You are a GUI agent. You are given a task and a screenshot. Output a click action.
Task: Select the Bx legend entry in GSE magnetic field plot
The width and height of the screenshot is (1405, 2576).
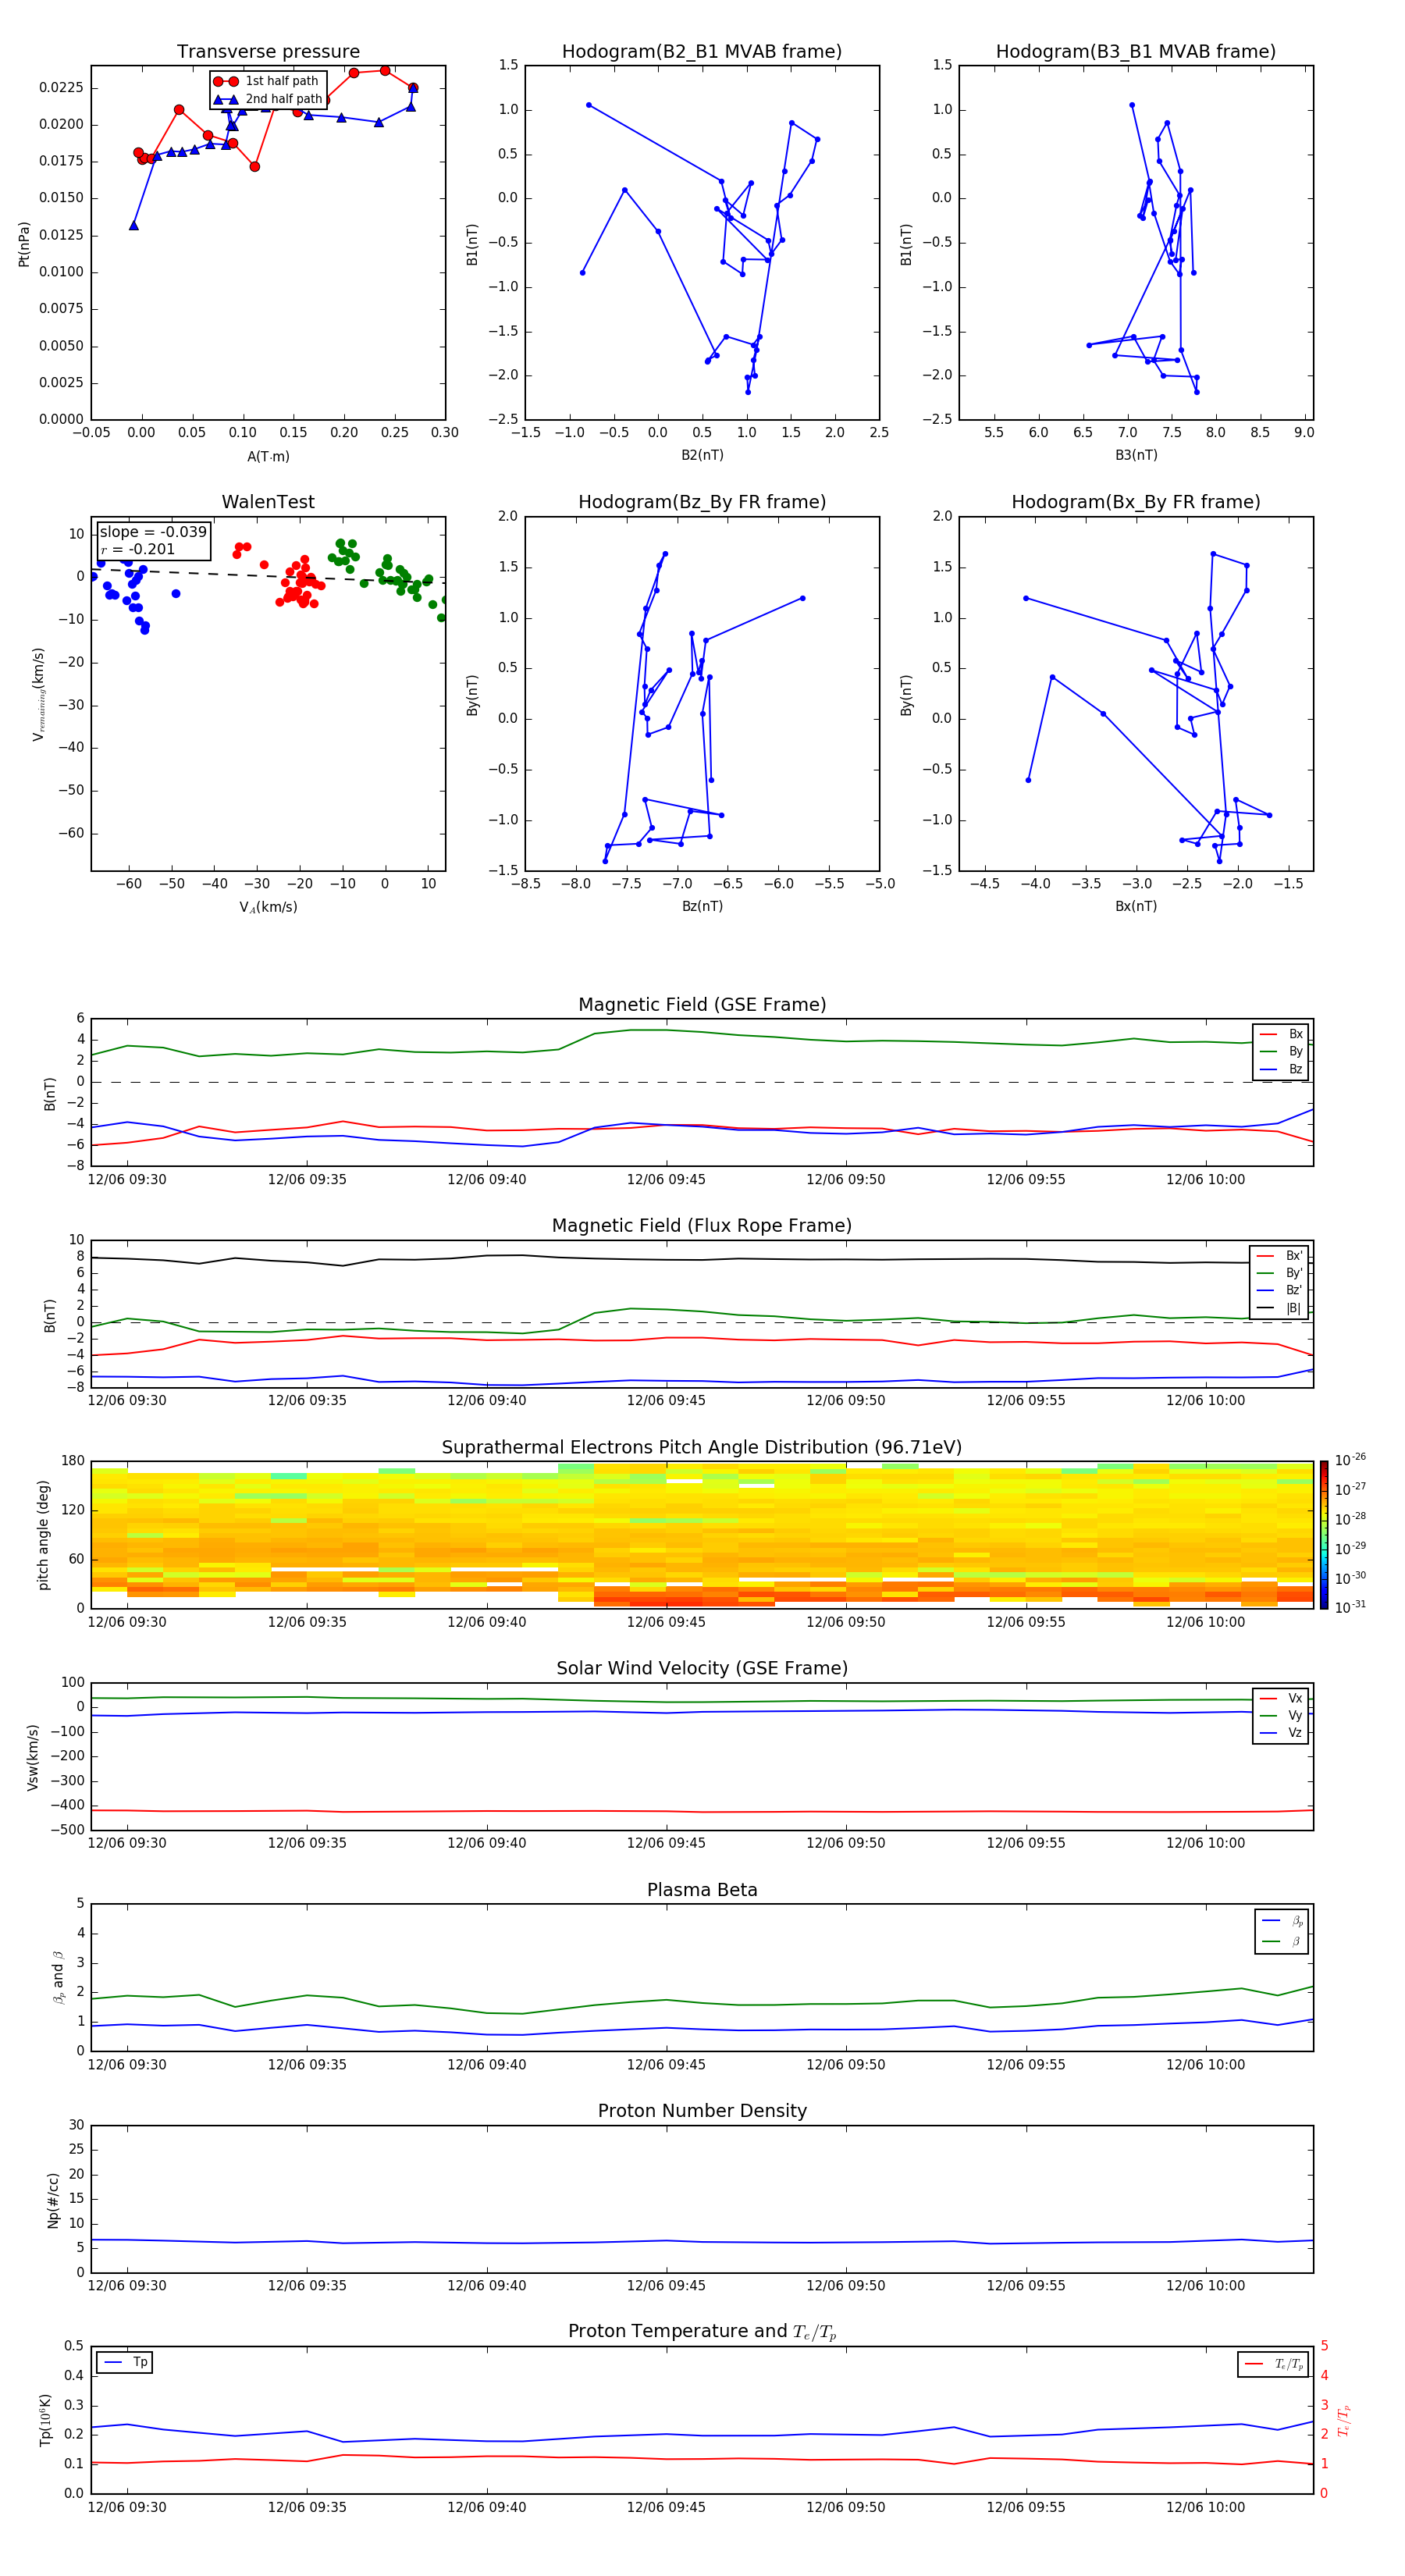[1282, 1034]
